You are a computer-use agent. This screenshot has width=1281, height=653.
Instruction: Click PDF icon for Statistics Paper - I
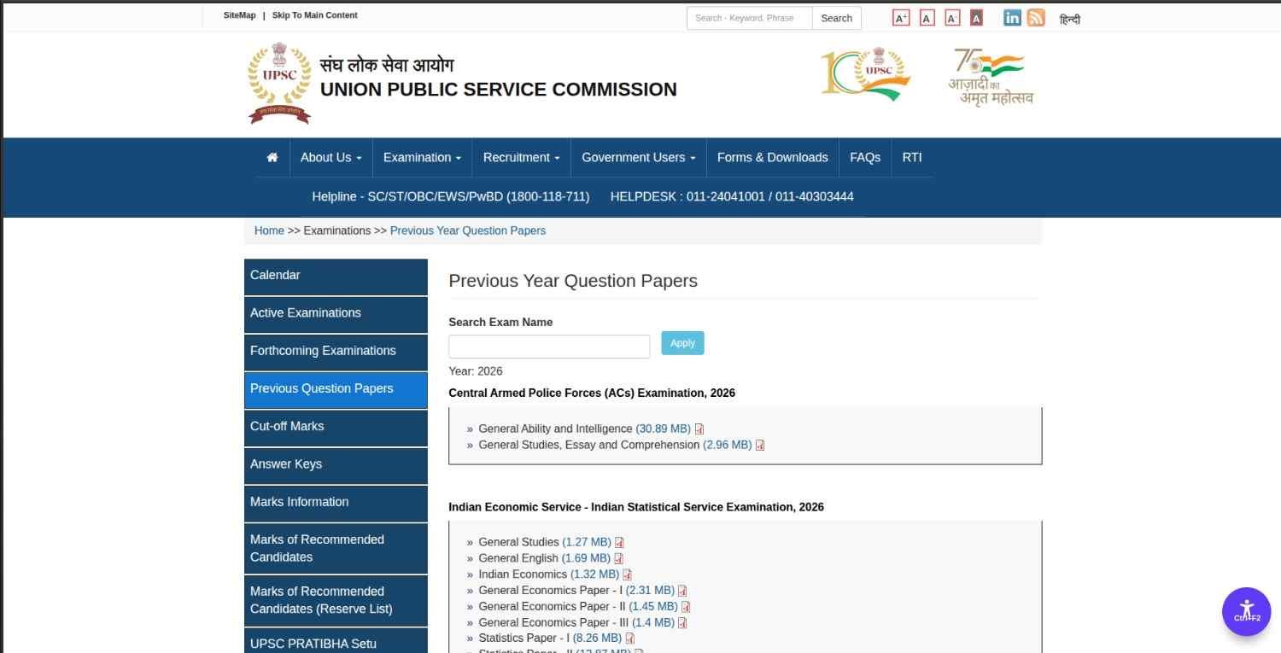pos(629,638)
